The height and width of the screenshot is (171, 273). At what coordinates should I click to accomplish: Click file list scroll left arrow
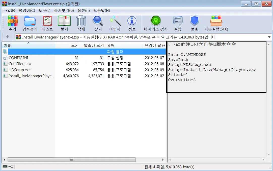(x=4, y=160)
